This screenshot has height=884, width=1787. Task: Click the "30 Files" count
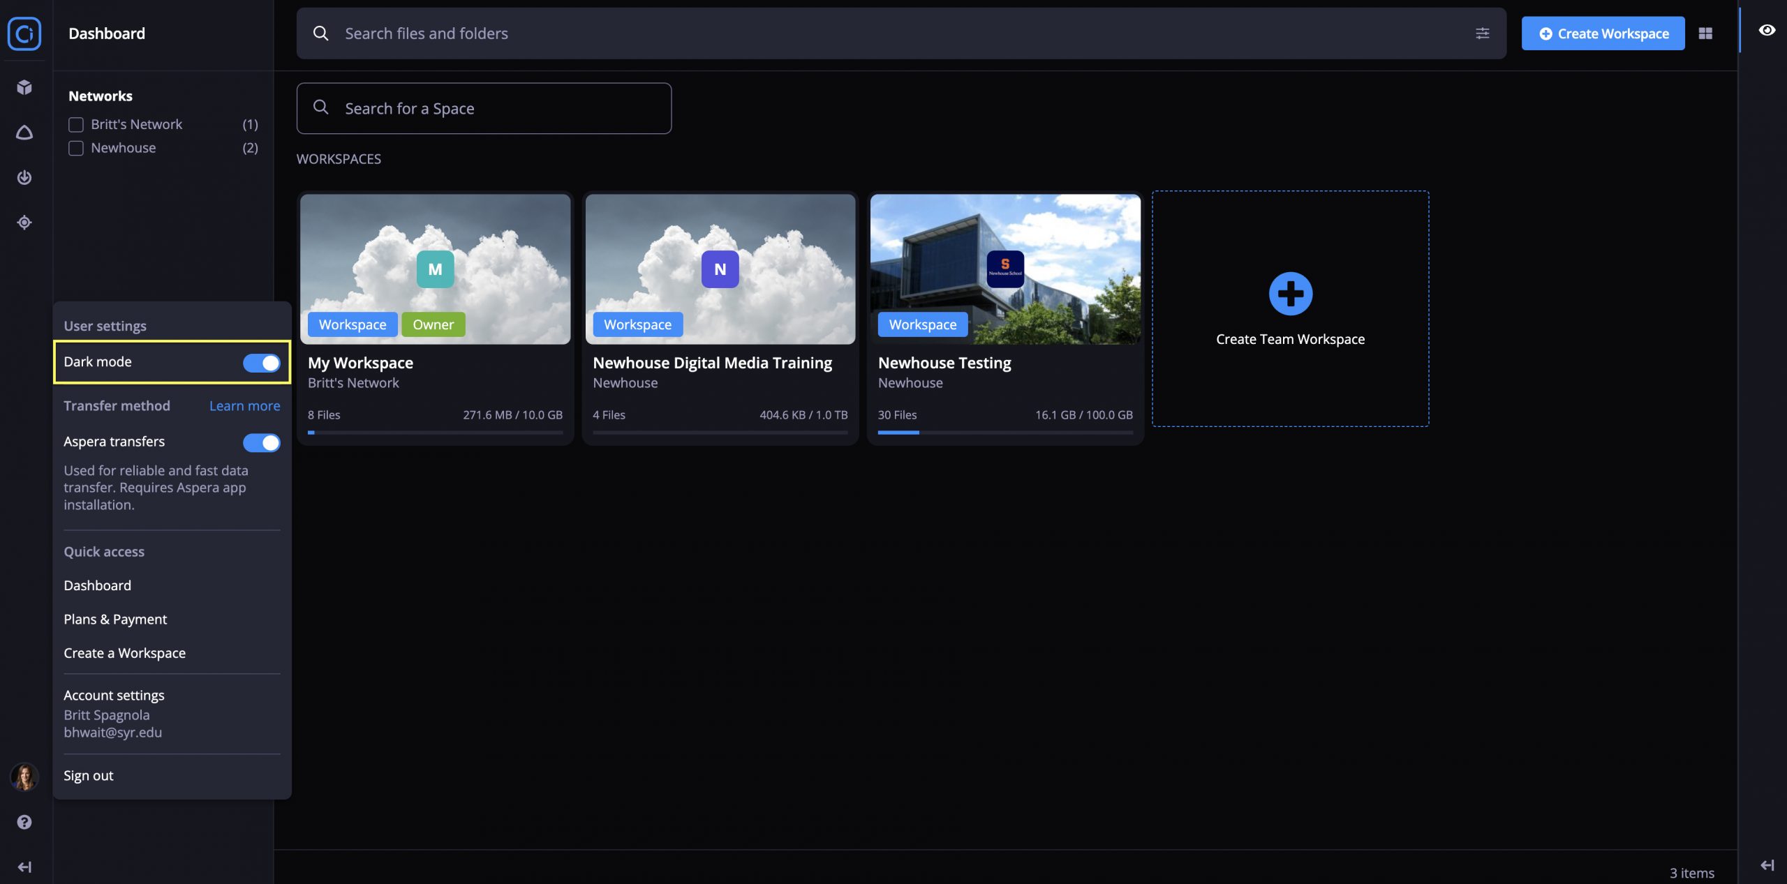pos(897,415)
